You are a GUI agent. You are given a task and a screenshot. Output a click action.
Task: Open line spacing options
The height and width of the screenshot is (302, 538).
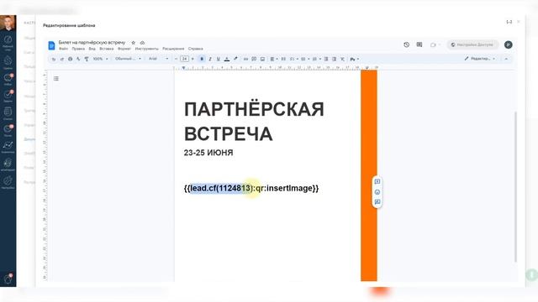tap(283, 59)
